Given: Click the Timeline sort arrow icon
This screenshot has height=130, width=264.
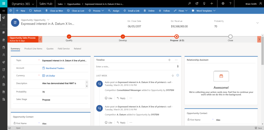Looking at the screenshot, I should 173,75.
